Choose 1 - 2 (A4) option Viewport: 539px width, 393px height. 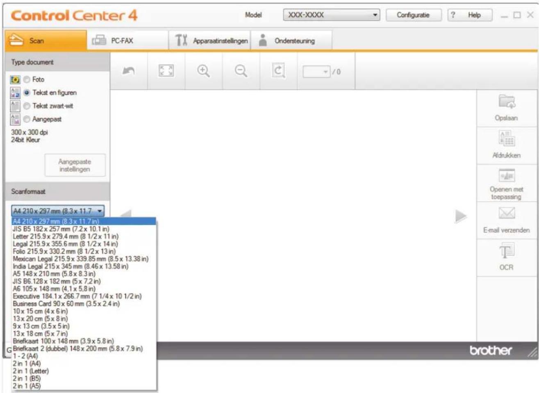84,356
